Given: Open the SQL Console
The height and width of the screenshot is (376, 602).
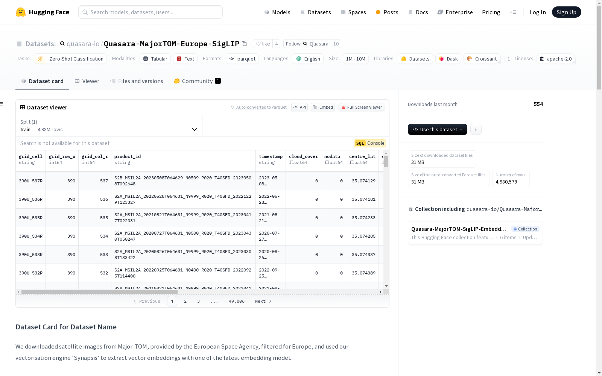Looking at the screenshot, I should (370, 143).
